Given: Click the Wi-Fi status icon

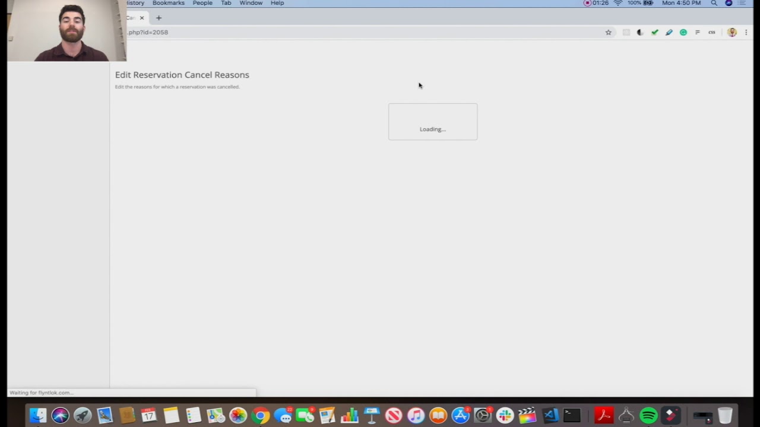Looking at the screenshot, I should tap(618, 2).
